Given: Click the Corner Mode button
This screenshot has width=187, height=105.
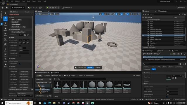Looking at the screenshot, I should click(15, 27).
